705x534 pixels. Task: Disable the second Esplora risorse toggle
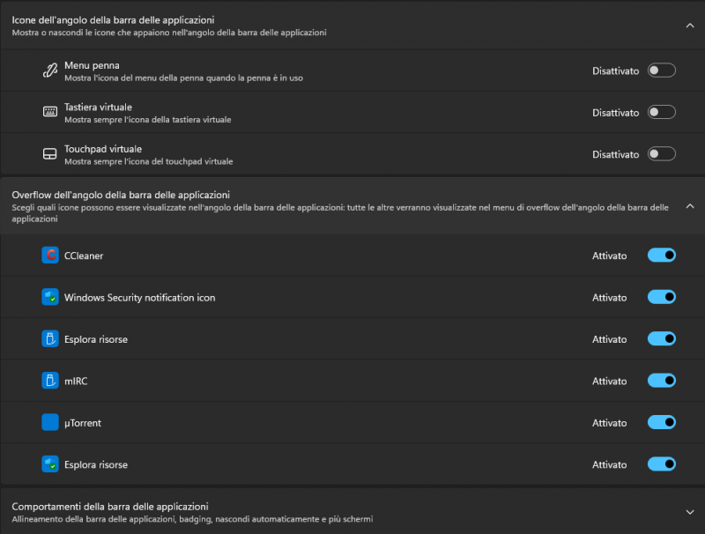pos(661,464)
